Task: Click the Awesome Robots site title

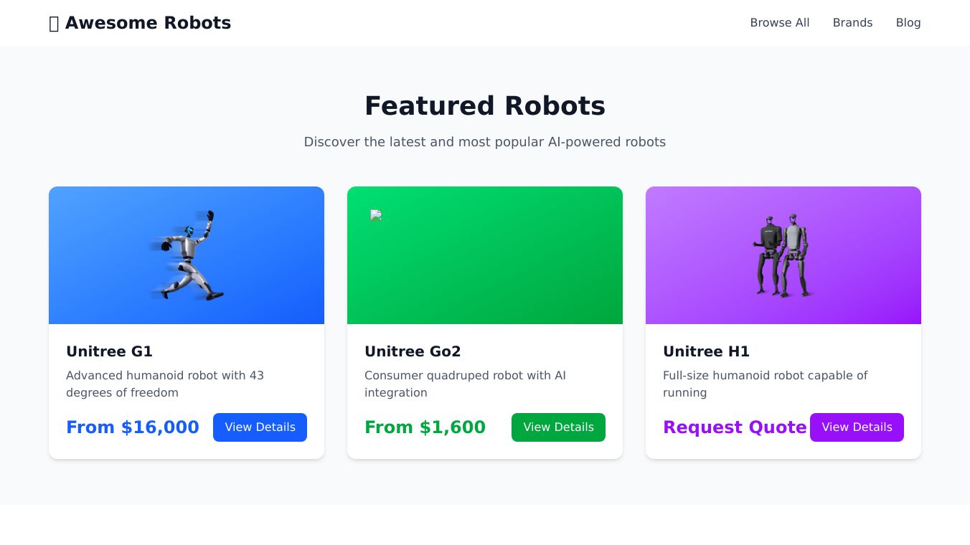Action: [x=148, y=23]
